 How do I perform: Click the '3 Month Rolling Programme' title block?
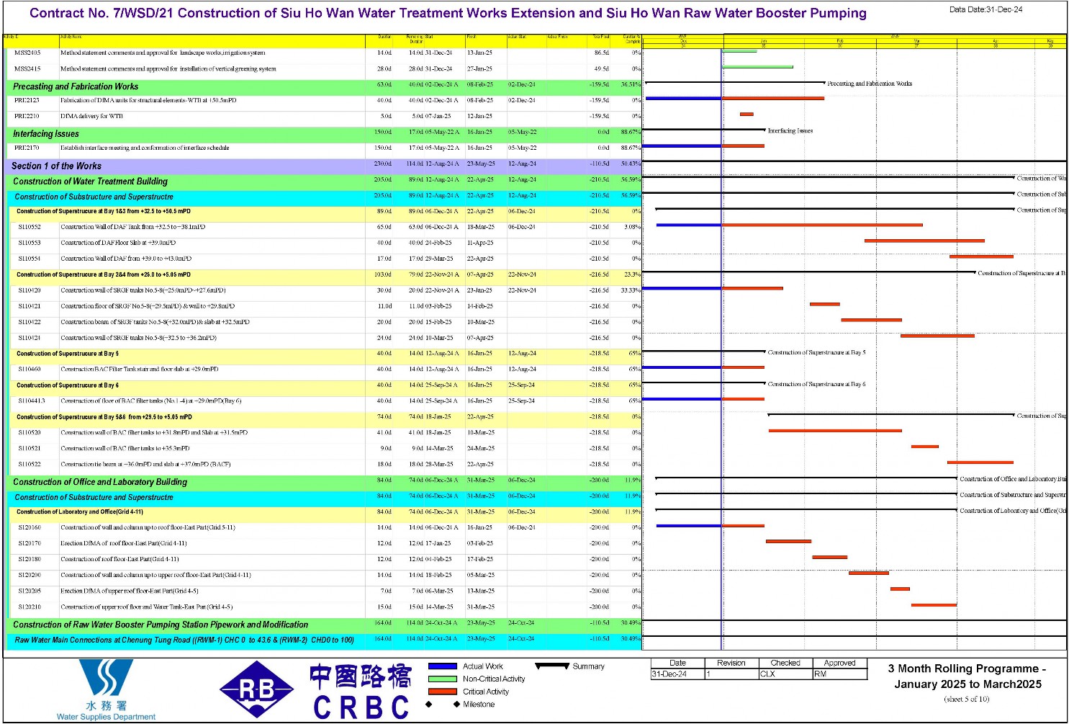[x=967, y=676]
